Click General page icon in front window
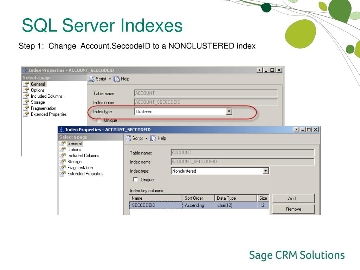The image size is (360, 270). coord(63,143)
